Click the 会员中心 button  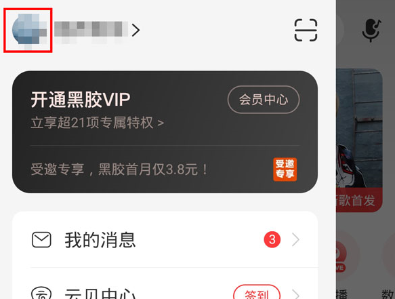tap(264, 100)
